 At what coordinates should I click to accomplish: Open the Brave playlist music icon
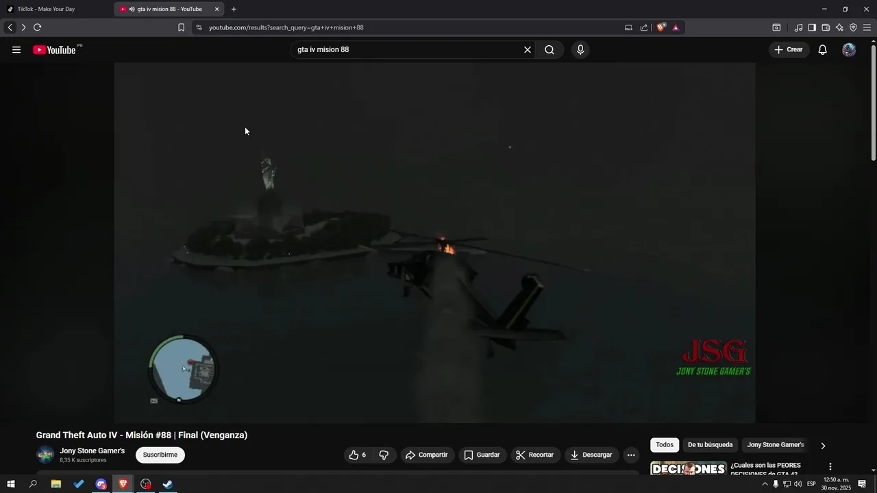point(798,27)
